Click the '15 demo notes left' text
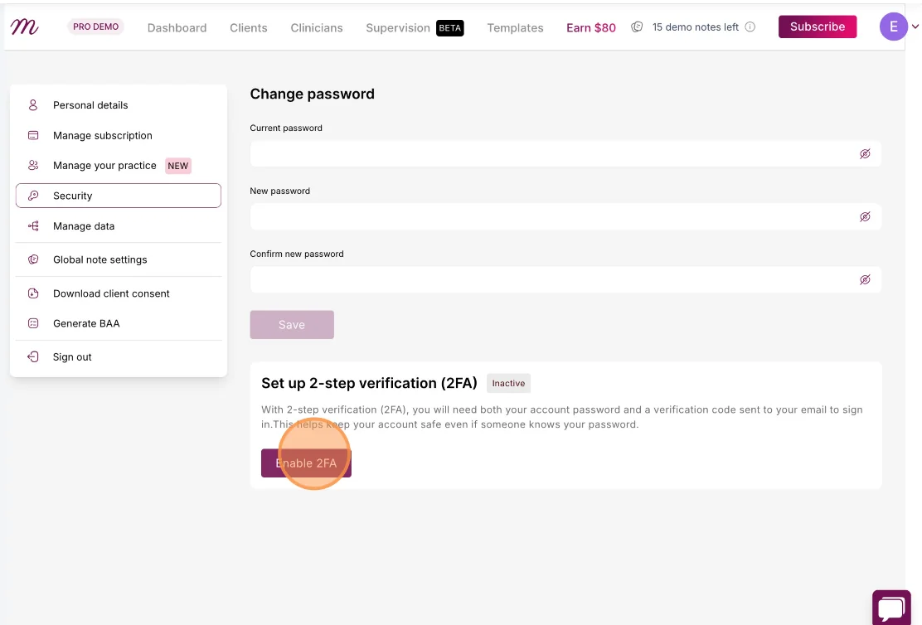The height and width of the screenshot is (625, 922). tap(696, 27)
